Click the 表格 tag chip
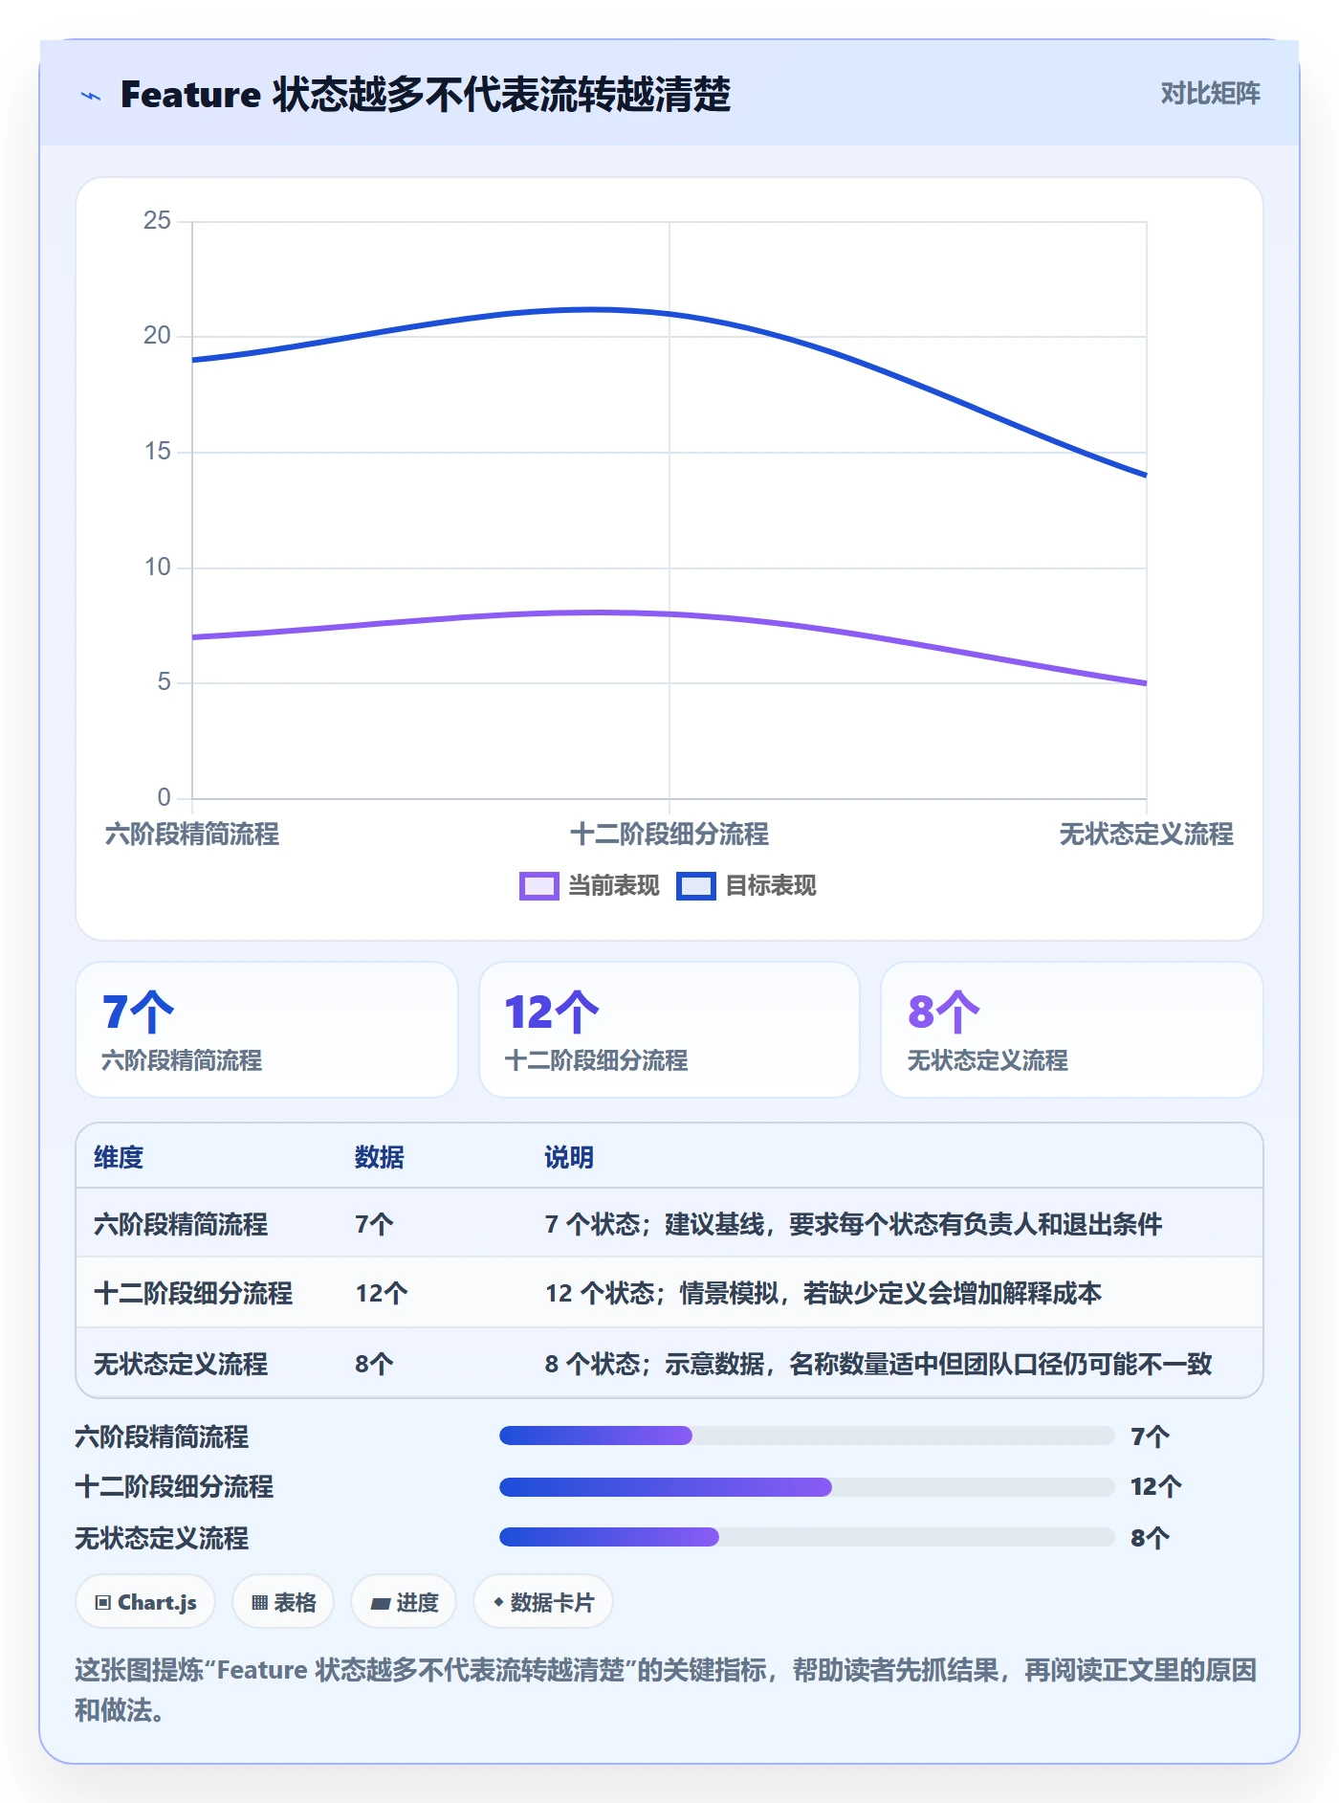The height and width of the screenshot is (1803, 1339). coord(283,1601)
